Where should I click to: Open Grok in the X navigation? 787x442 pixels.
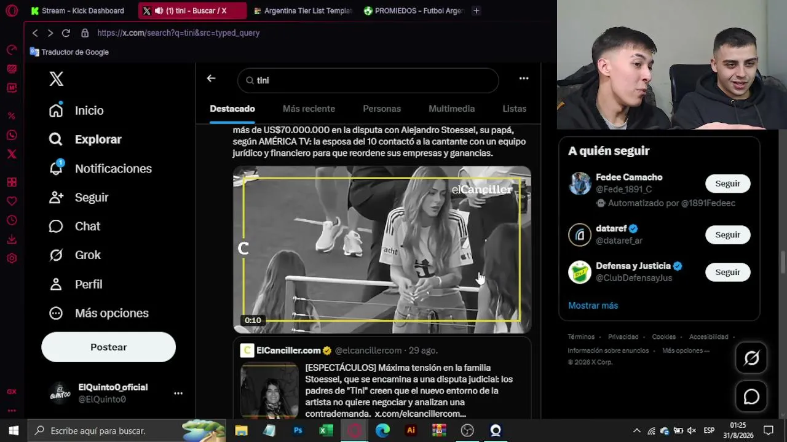[x=75, y=255]
